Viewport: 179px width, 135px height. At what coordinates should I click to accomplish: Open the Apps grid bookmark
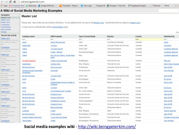4,6
